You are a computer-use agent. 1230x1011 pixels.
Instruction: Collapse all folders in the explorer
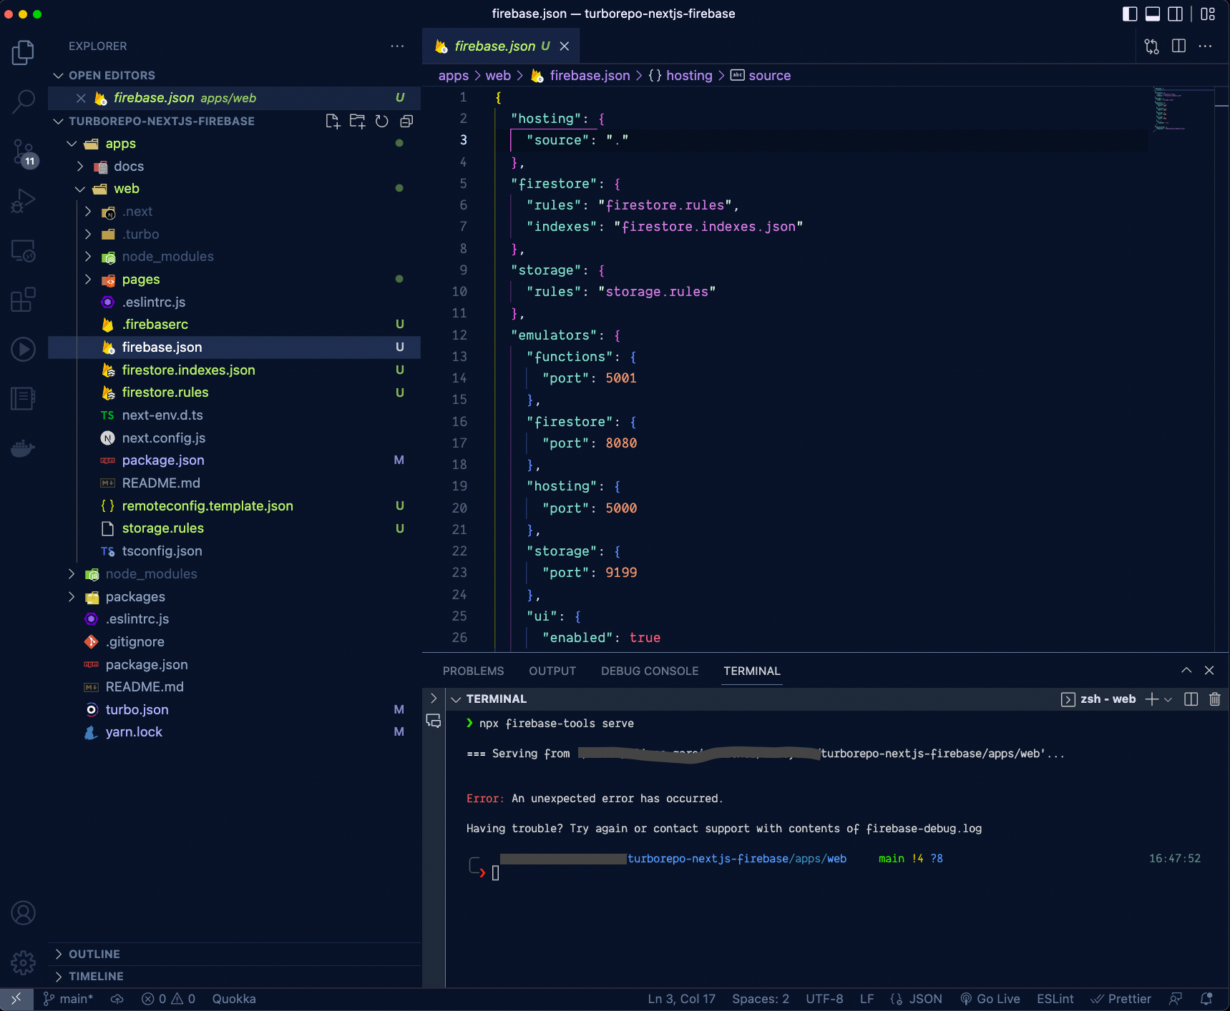click(x=406, y=122)
